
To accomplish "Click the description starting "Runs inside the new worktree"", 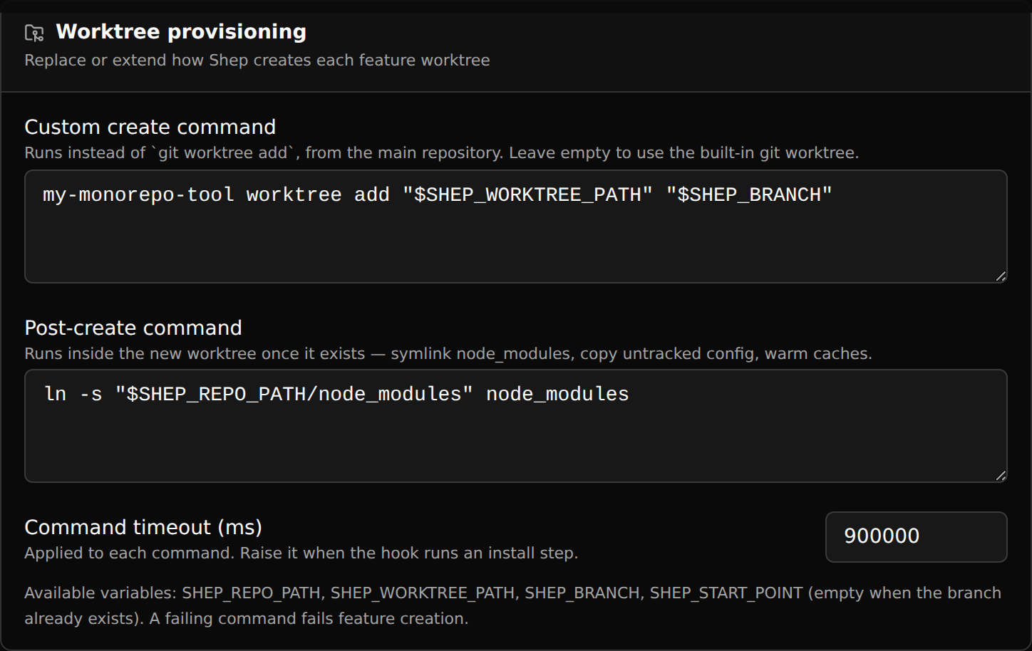I will point(448,353).
